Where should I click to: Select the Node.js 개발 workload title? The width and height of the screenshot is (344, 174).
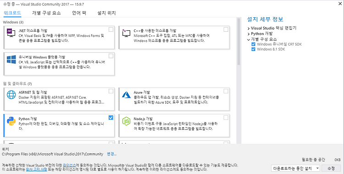point(143,119)
